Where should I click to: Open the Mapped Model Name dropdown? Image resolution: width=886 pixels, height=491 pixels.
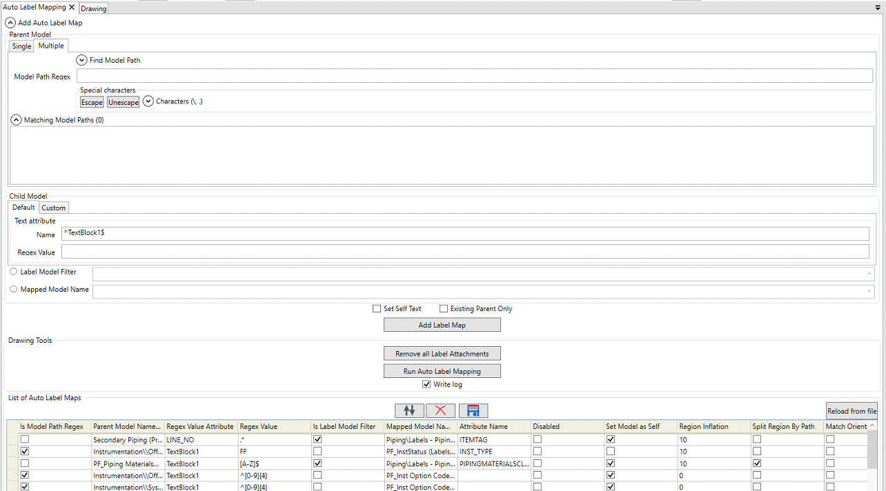(x=869, y=292)
